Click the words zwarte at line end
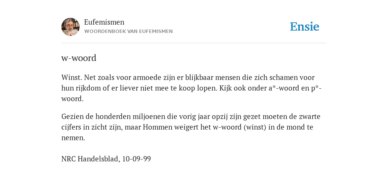 pos(310,117)
